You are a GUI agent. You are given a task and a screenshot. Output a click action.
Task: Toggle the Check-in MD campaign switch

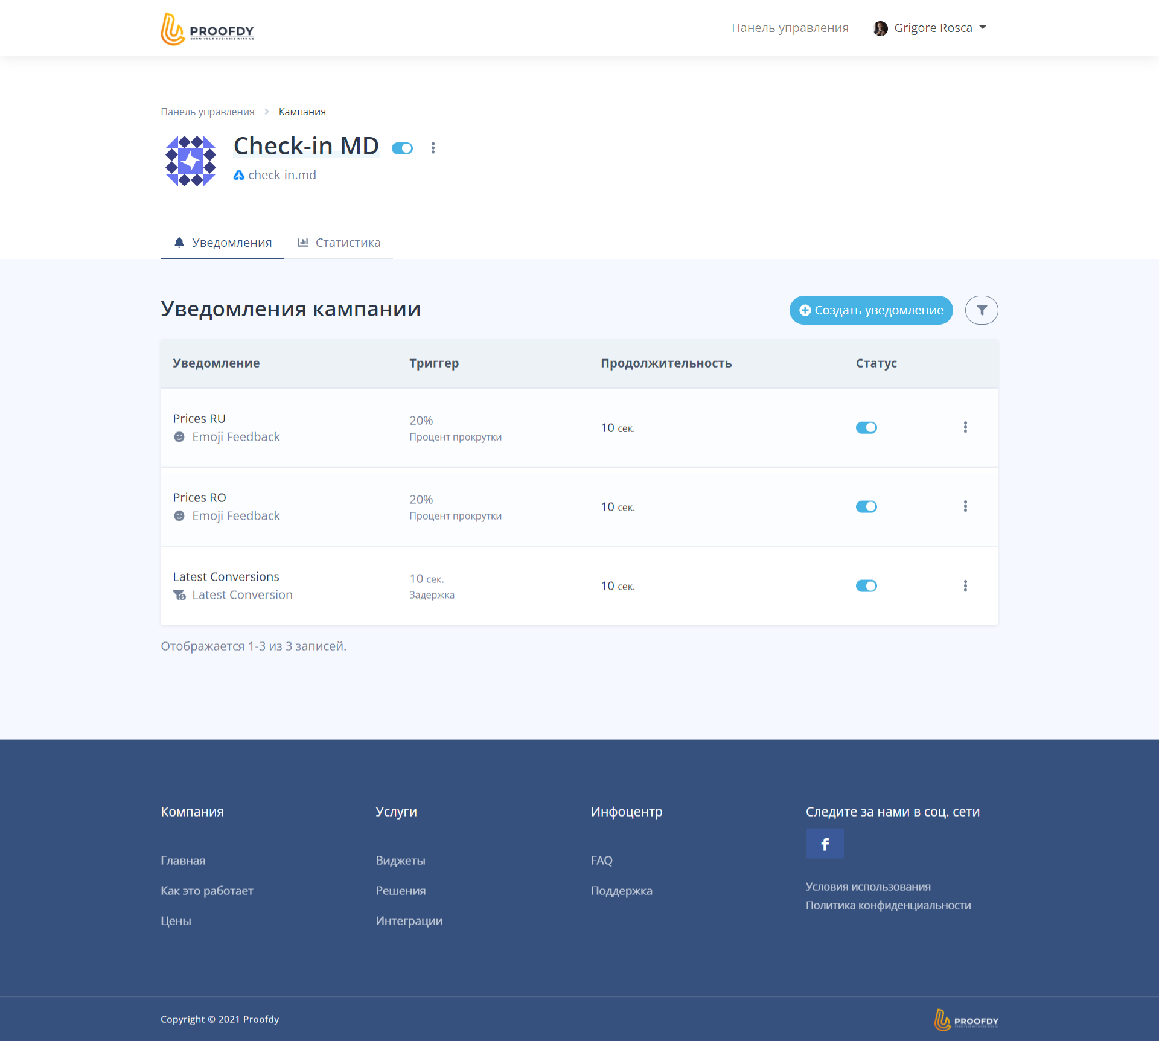point(402,148)
